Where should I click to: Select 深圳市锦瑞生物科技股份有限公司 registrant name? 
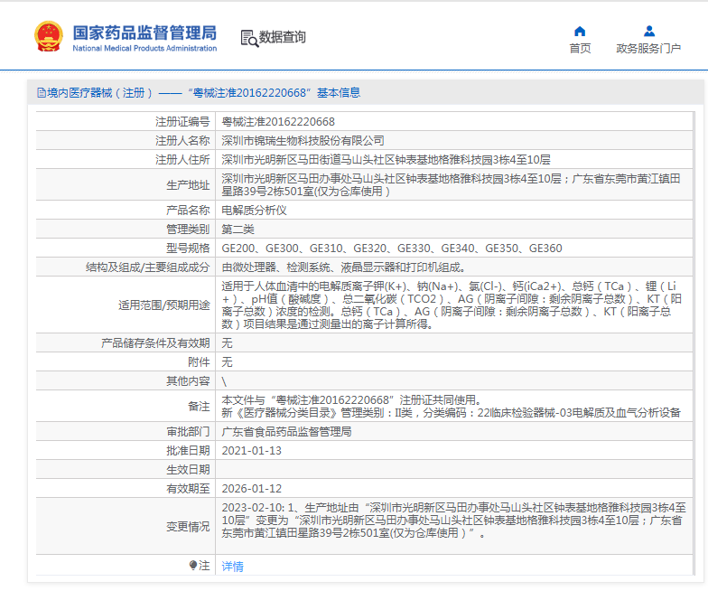[303, 141]
